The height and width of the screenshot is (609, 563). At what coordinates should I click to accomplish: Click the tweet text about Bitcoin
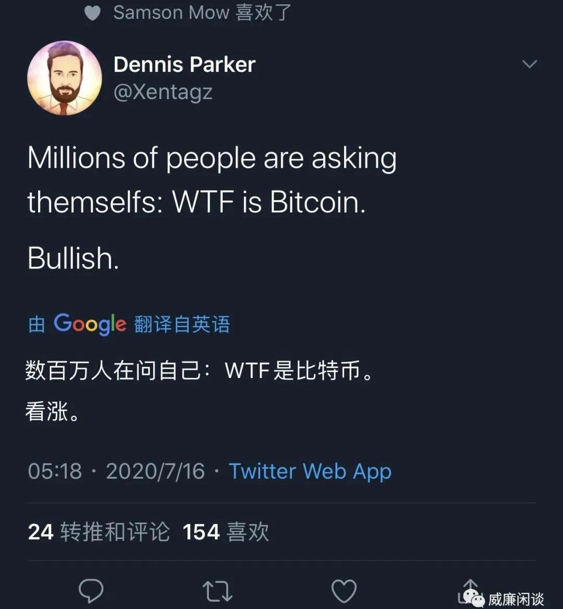[x=212, y=180]
